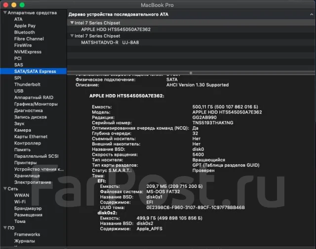Click the yellow minimize window button
Viewport: 316px width, 249px height.
[x=14, y=5]
